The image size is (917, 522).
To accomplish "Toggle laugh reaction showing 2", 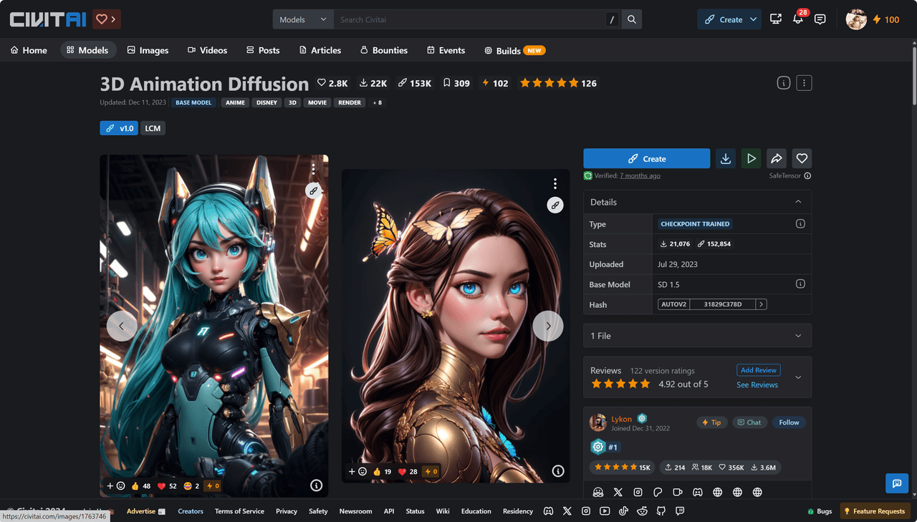I will tap(191, 486).
